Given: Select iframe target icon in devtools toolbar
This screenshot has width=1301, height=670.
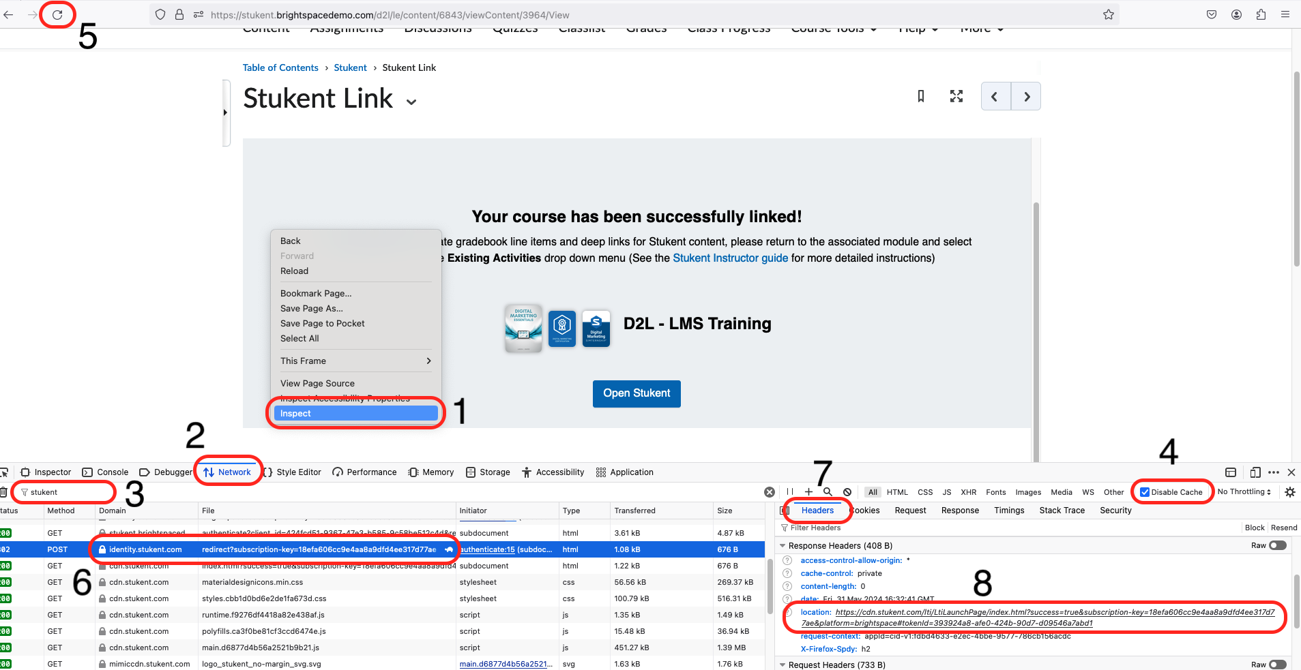Looking at the screenshot, I should [x=1231, y=472].
